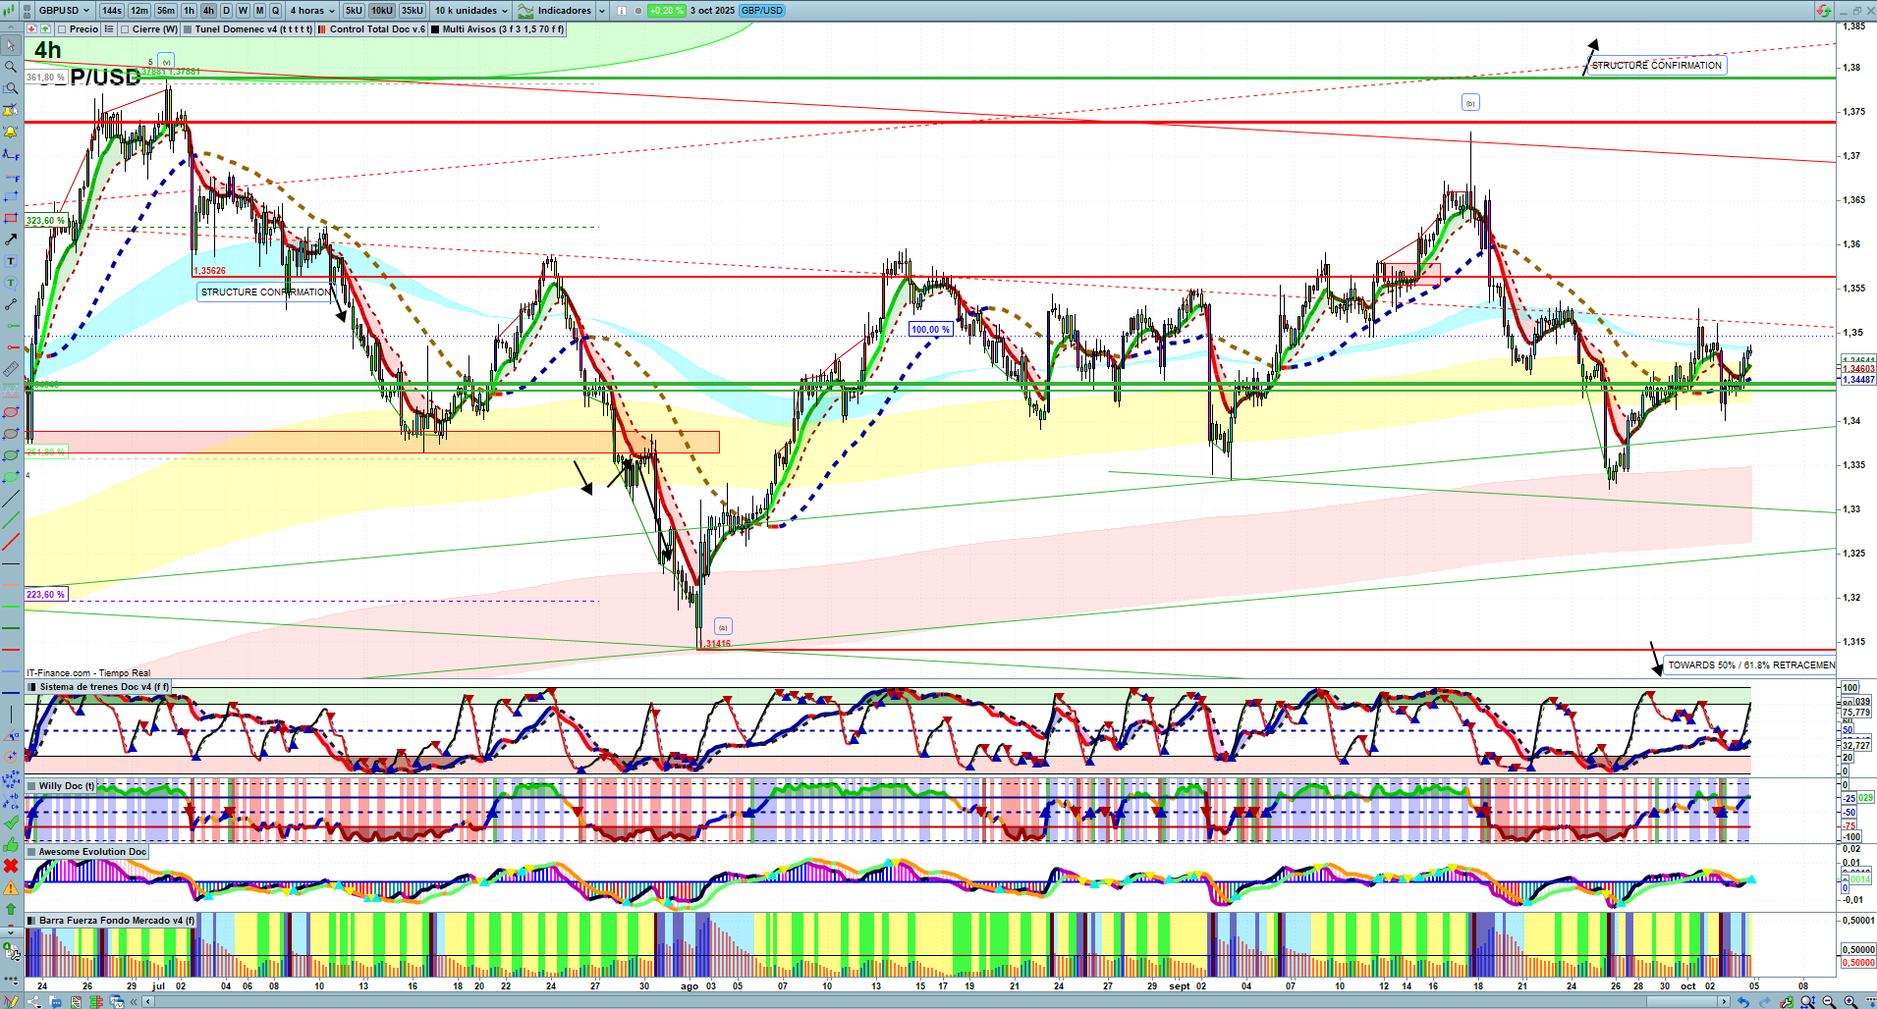Toggle the Precio checkbox

62,29
